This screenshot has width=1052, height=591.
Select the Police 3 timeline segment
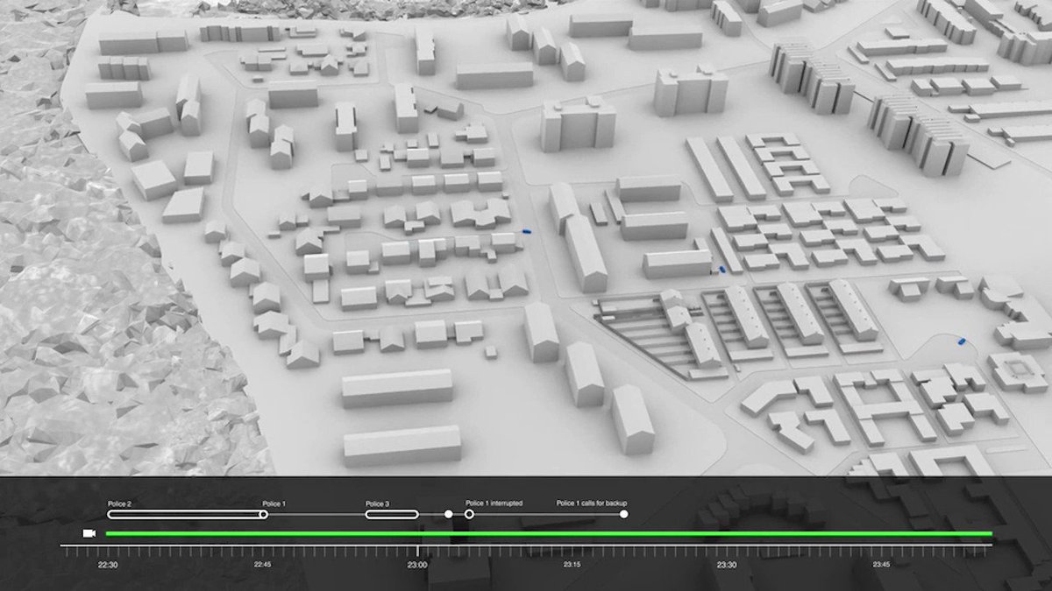pyautogui.click(x=392, y=515)
